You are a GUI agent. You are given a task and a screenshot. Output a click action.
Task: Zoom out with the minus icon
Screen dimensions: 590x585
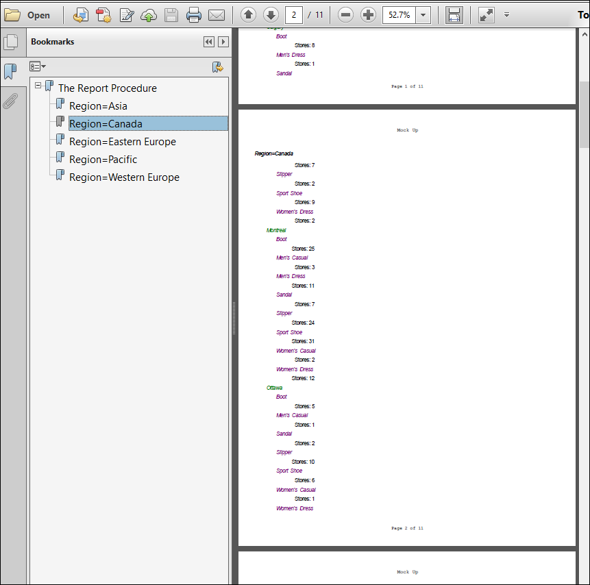pyautogui.click(x=346, y=14)
